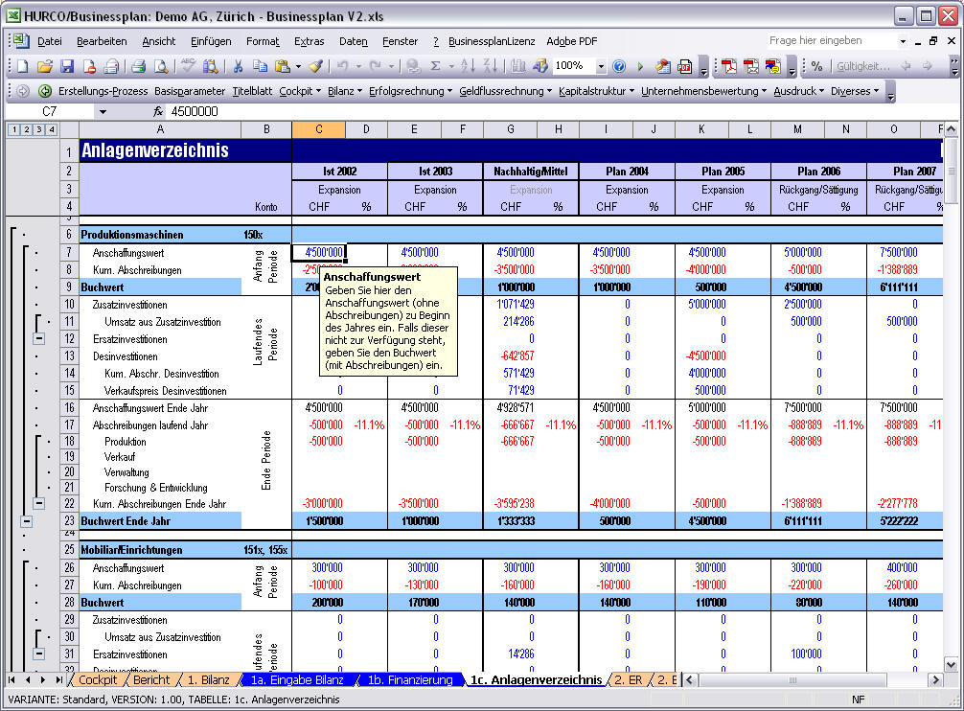
Task: Open Help with the blue question-mark icon
Action: 619,66
